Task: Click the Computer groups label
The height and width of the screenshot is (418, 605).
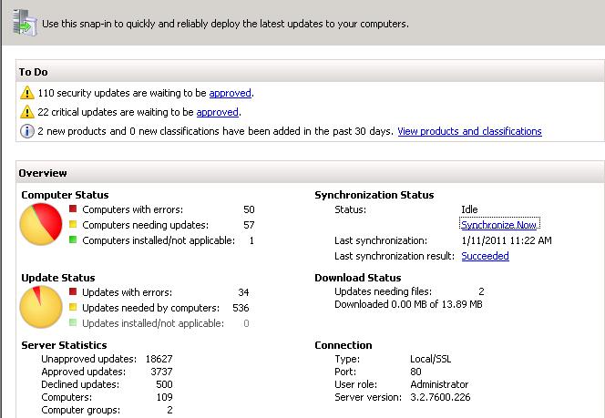Action: pos(81,410)
